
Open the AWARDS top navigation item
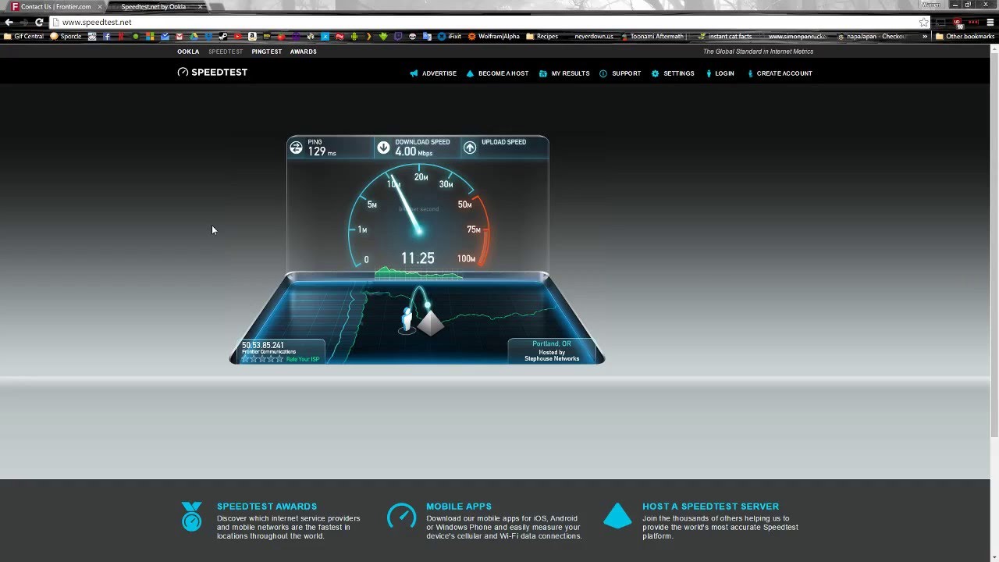point(304,52)
